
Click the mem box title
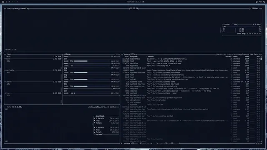pyautogui.click(x=9, y=54)
